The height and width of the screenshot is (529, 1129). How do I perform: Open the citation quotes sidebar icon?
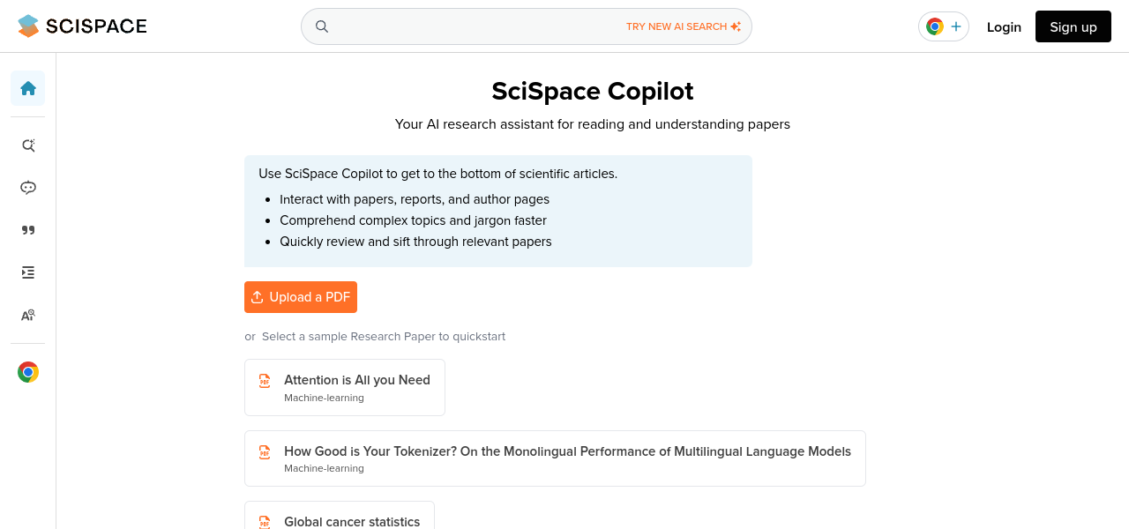[x=28, y=230]
